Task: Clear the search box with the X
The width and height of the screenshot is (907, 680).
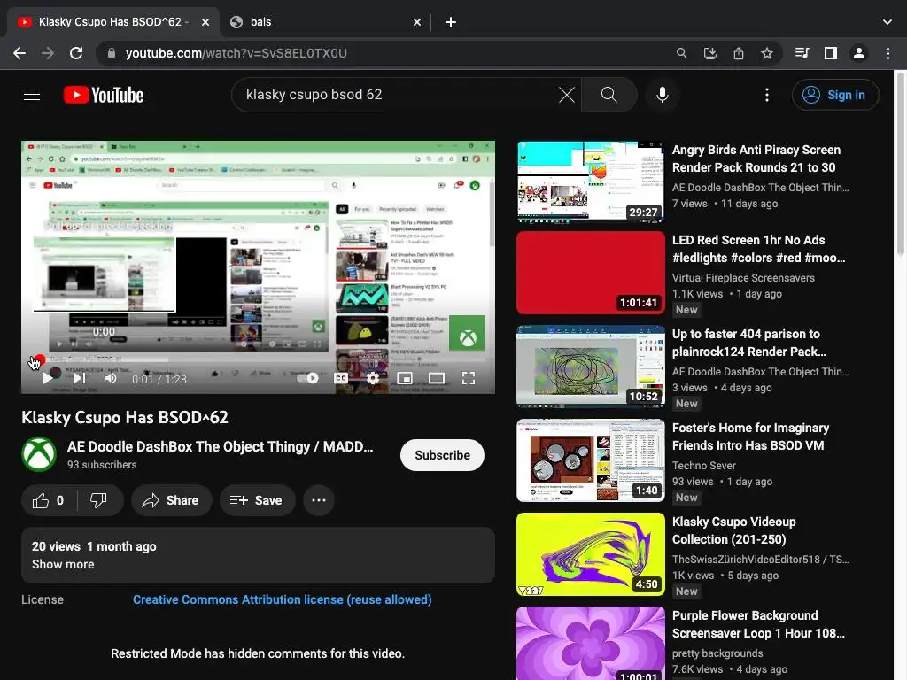Action: click(566, 94)
